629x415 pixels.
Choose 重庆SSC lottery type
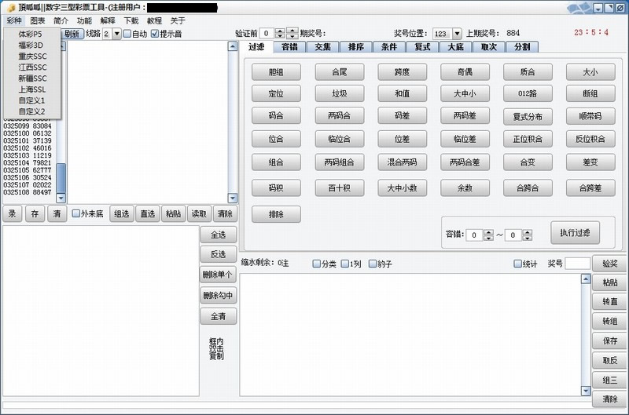coord(32,56)
